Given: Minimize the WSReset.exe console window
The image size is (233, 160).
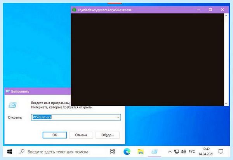Looking at the screenshot, I should 198,10.
